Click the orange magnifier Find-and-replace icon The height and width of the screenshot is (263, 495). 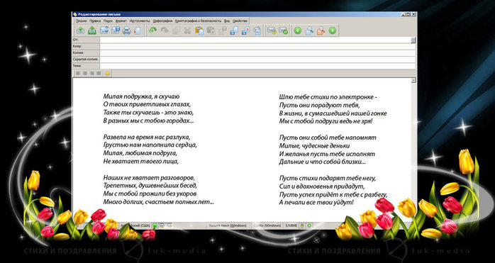tap(321, 30)
